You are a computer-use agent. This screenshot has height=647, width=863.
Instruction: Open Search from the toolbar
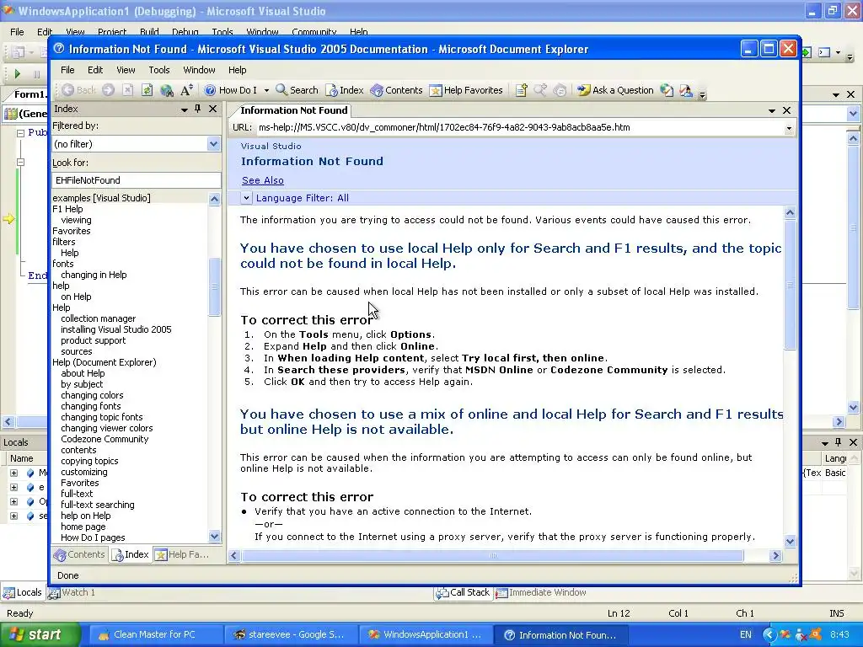(x=297, y=90)
